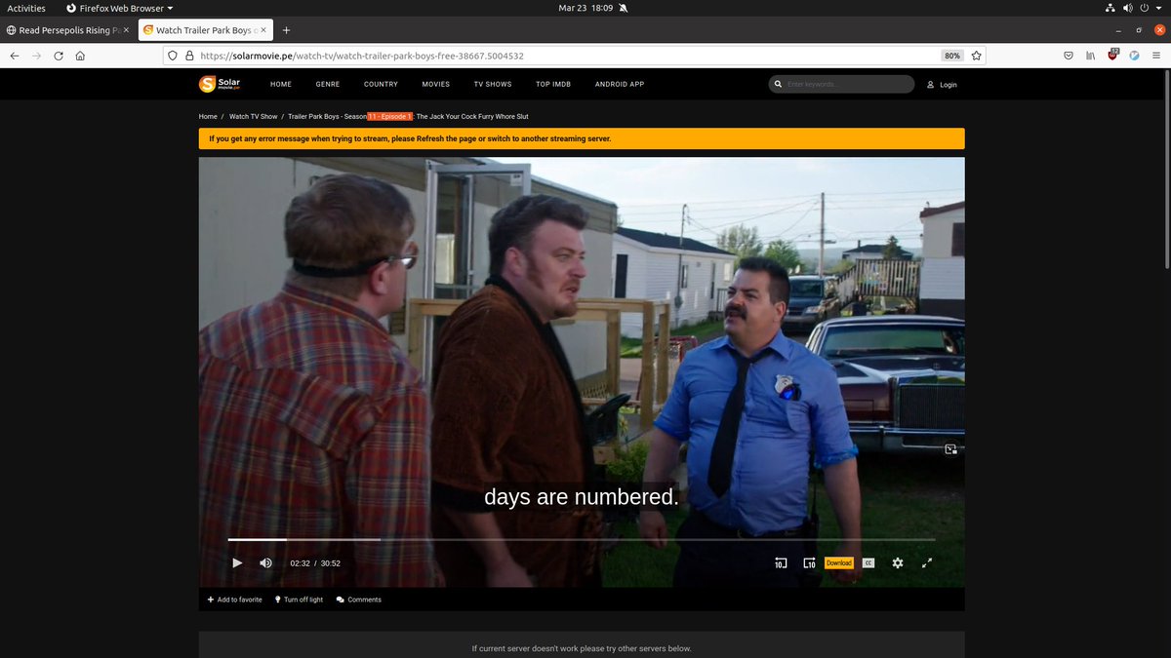
Task: Click the page vertical scrollbar
Action: [1166, 171]
